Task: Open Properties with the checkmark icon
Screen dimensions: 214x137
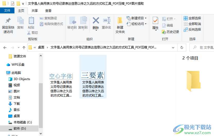Action: click(155, 21)
